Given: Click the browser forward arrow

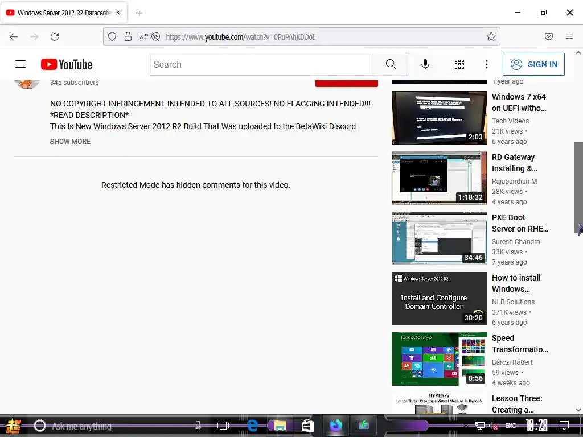Looking at the screenshot, I should click(x=34, y=36).
